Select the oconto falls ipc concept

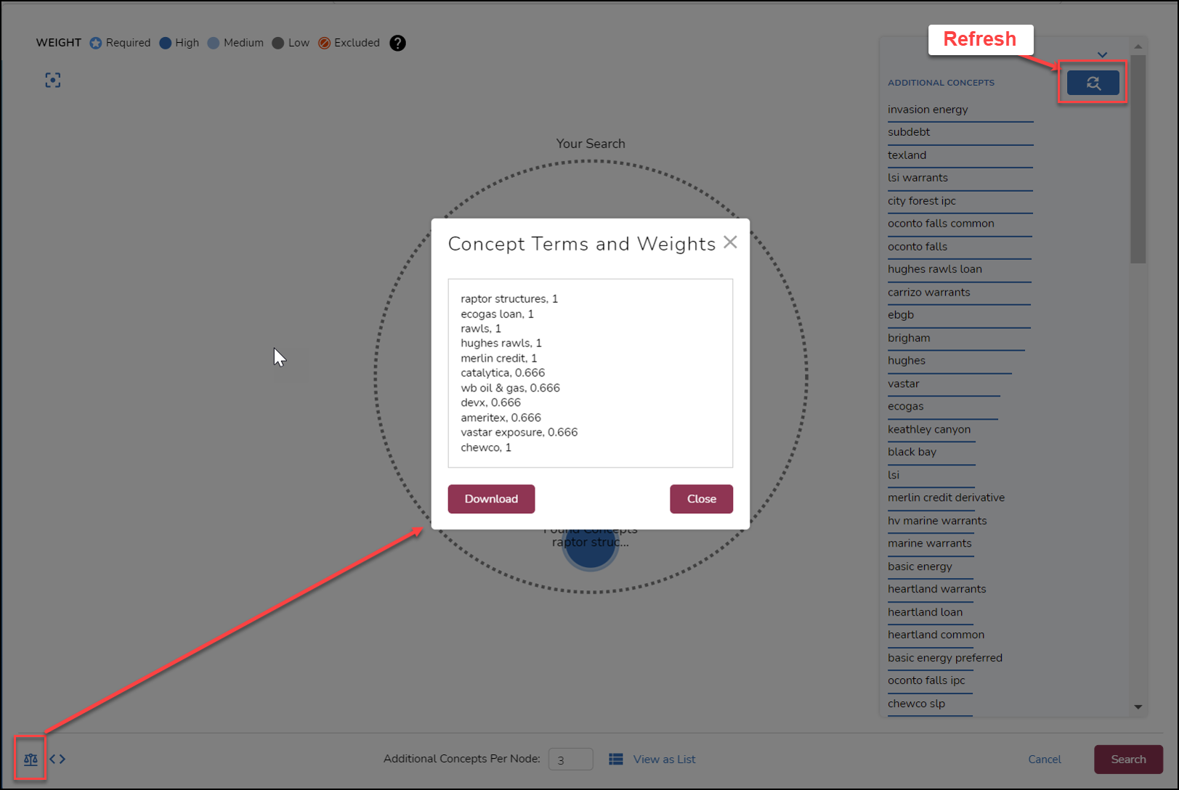point(926,681)
